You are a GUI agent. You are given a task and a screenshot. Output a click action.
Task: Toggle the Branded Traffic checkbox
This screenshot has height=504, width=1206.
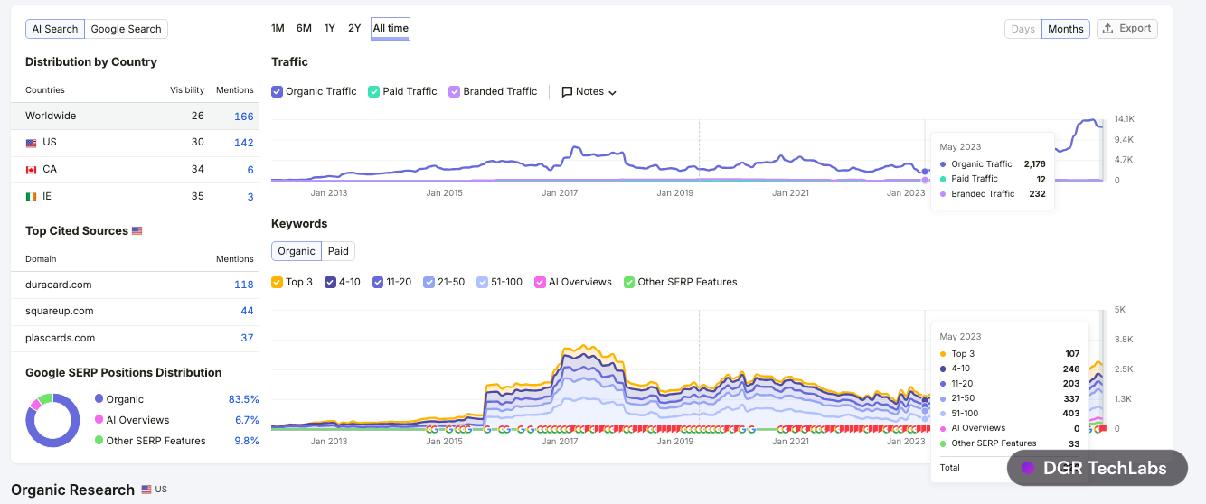coord(455,91)
